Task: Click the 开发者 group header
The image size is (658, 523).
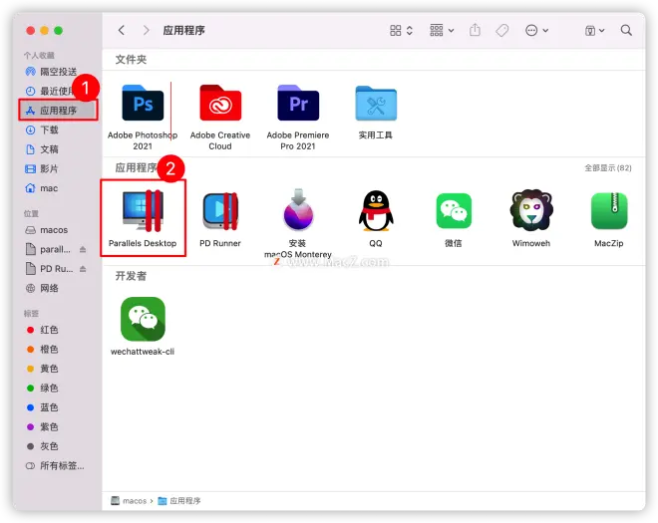Action: point(131,276)
